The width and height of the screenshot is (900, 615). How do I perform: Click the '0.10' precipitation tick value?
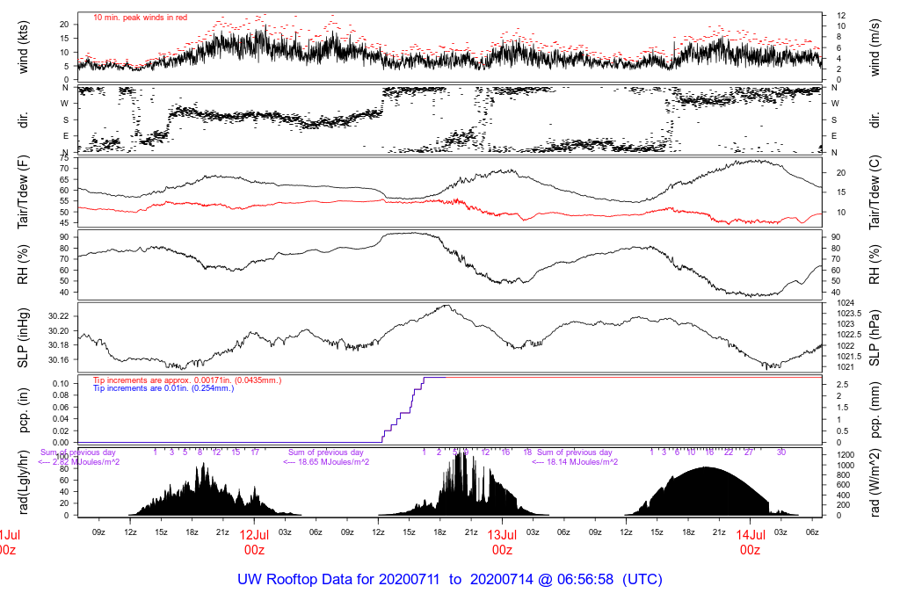click(x=61, y=383)
